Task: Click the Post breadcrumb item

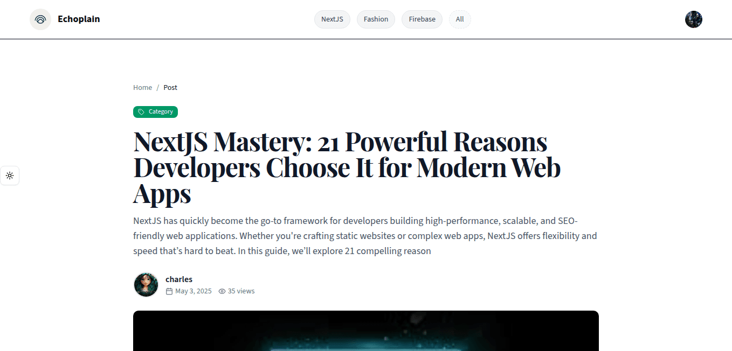Action: [170, 87]
